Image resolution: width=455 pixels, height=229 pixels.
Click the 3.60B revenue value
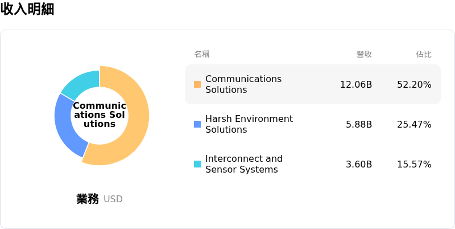coord(359,164)
